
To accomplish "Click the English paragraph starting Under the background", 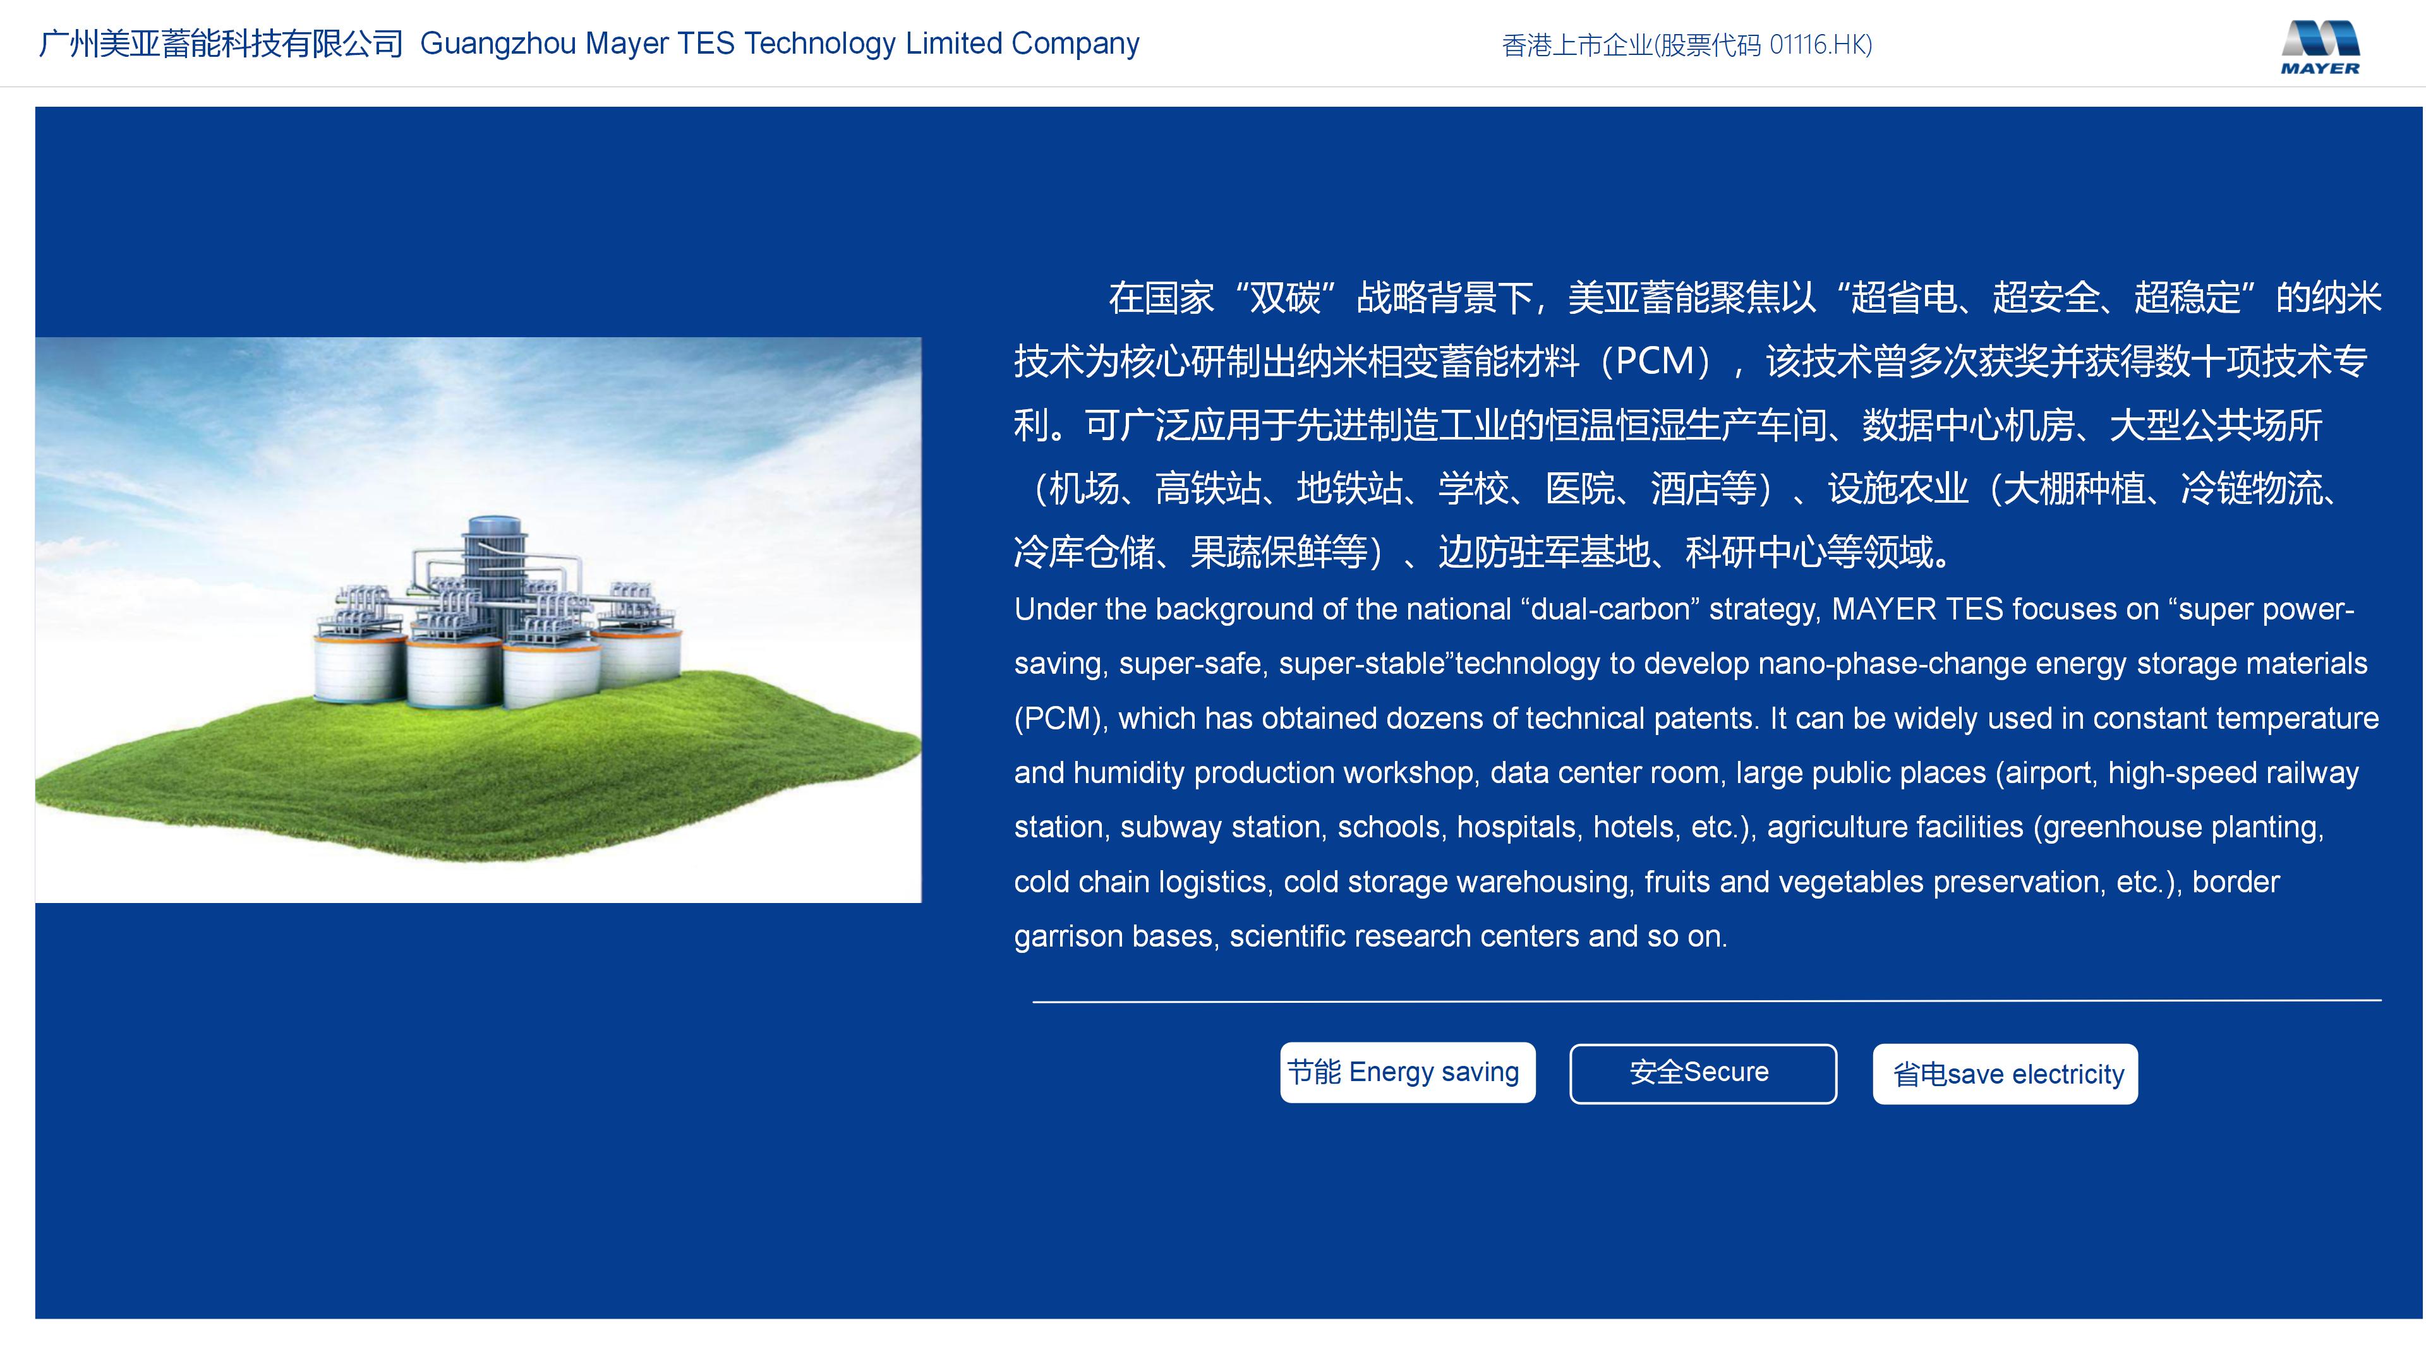I will tap(1695, 772).
